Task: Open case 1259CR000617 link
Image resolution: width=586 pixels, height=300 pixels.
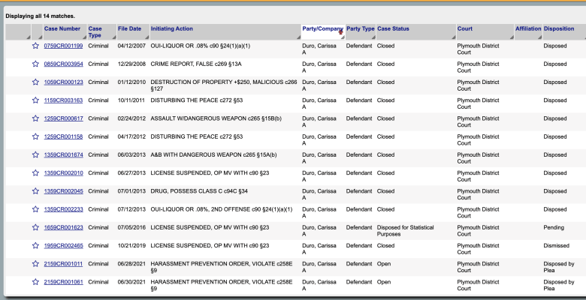Action: pos(64,118)
